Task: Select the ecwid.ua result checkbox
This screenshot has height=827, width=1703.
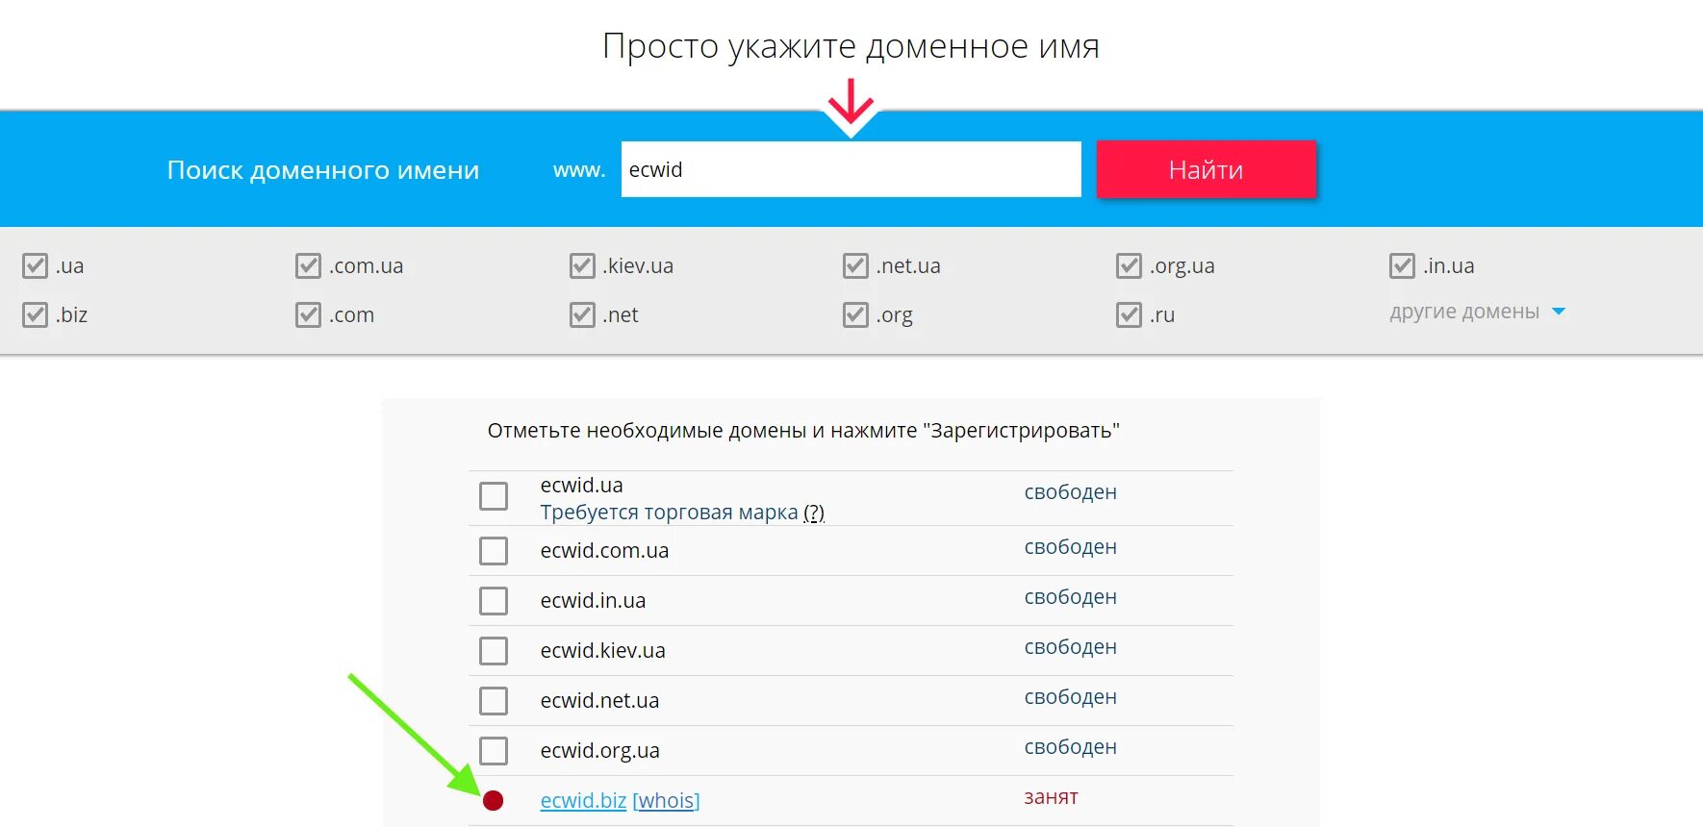Action: 494,496
